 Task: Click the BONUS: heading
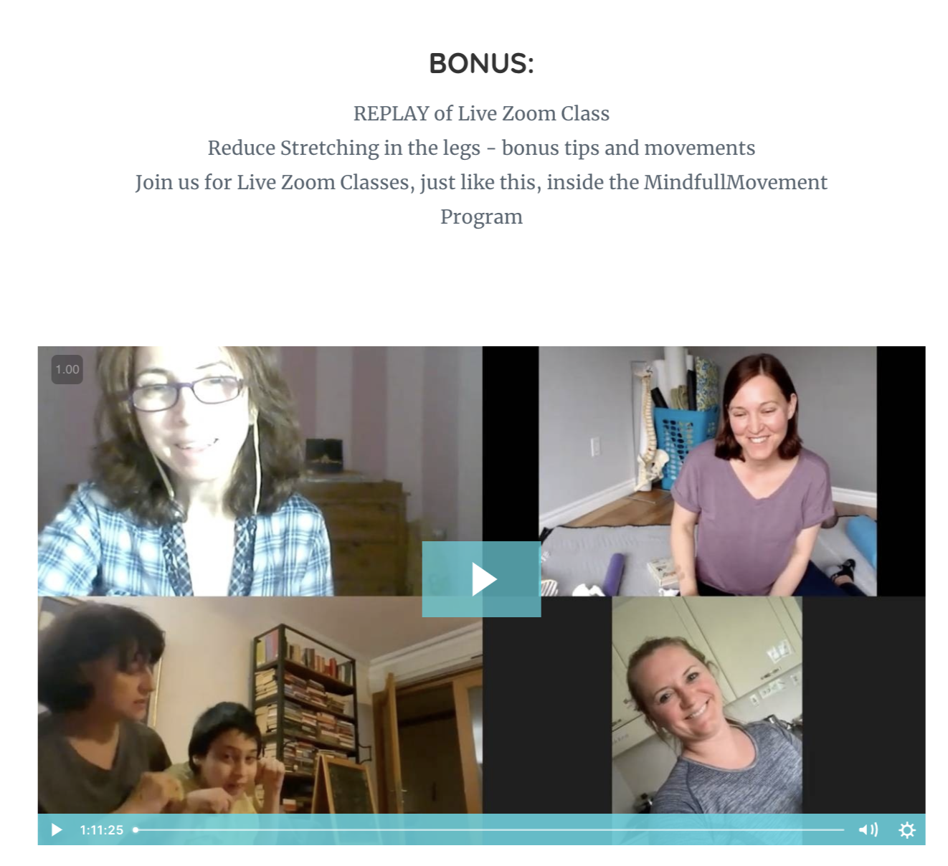481,63
